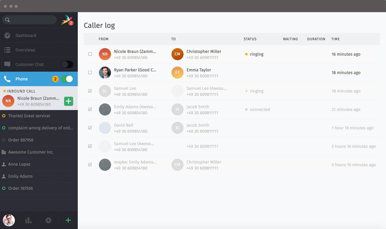Uncheck the David Bell row checkbox
The width and height of the screenshot is (386, 229).
[90, 128]
